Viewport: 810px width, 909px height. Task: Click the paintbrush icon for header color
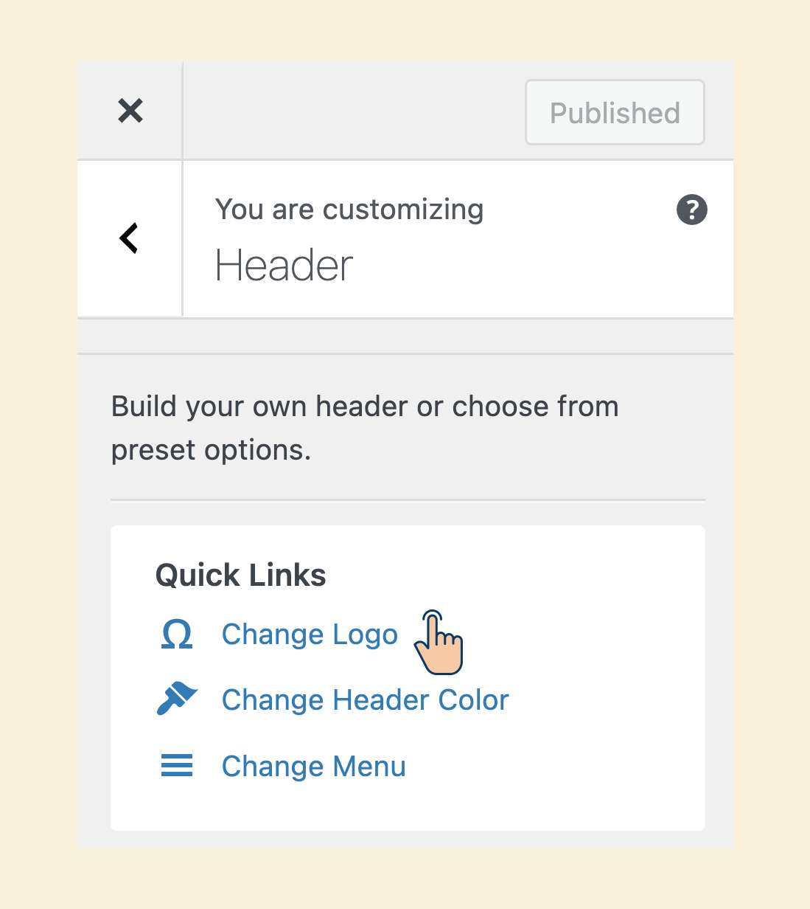click(x=177, y=699)
